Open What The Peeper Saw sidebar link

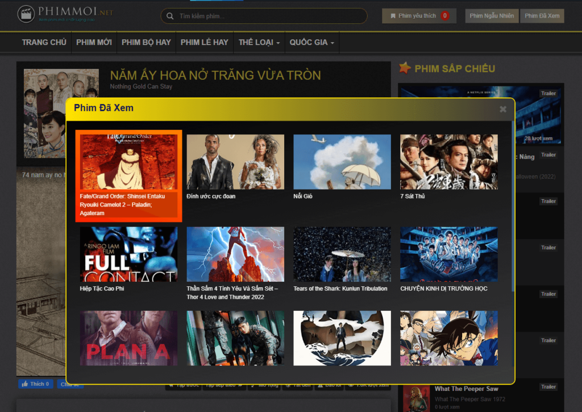[466, 389]
